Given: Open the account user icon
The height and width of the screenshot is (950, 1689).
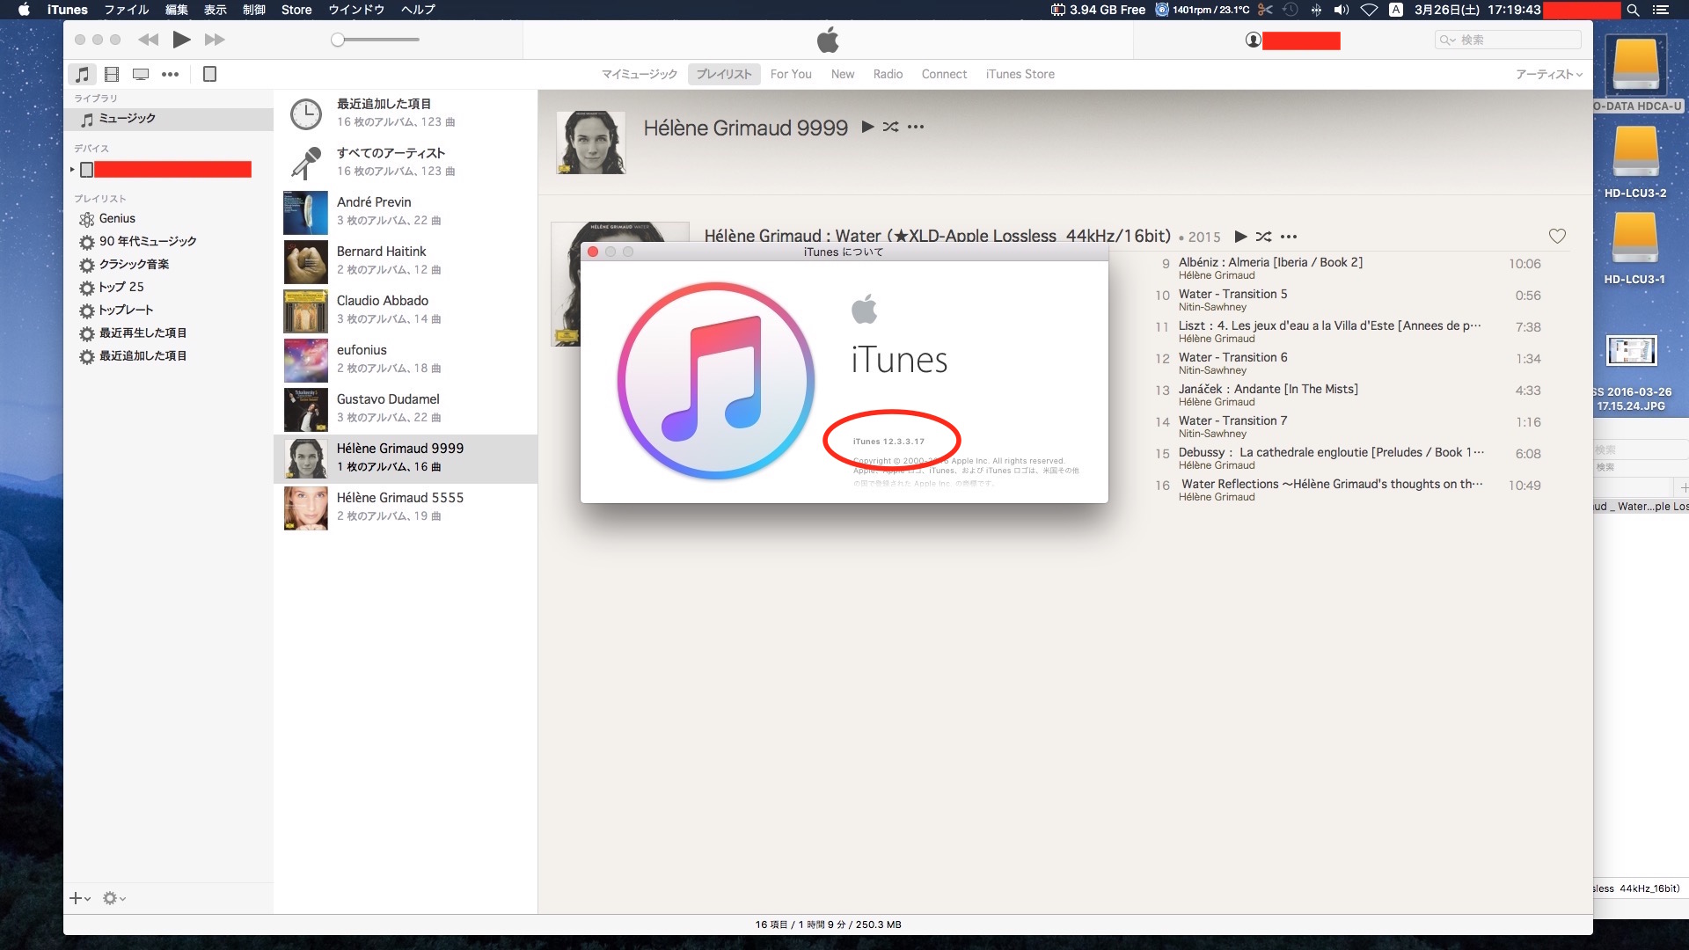Looking at the screenshot, I should (1254, 40).
